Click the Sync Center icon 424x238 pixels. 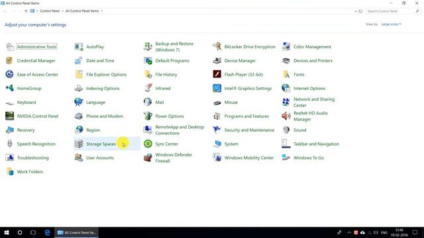coord(148,144)
